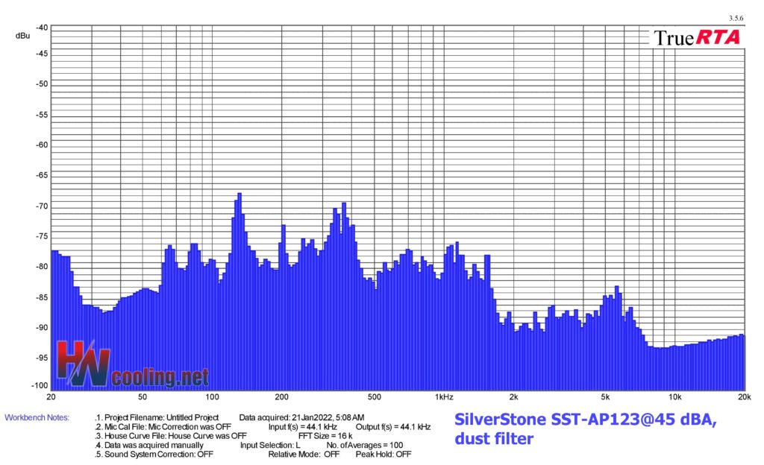Click the dust filter caption text
The width and height of the screenshot is (764, 465).
pos(494,438)
